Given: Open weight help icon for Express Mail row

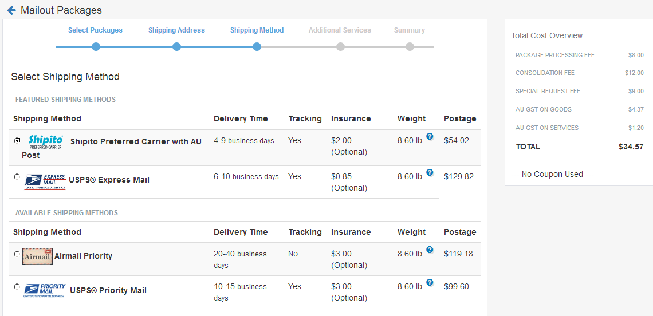Looking at the screenshot, I should [x=430, y=172].
